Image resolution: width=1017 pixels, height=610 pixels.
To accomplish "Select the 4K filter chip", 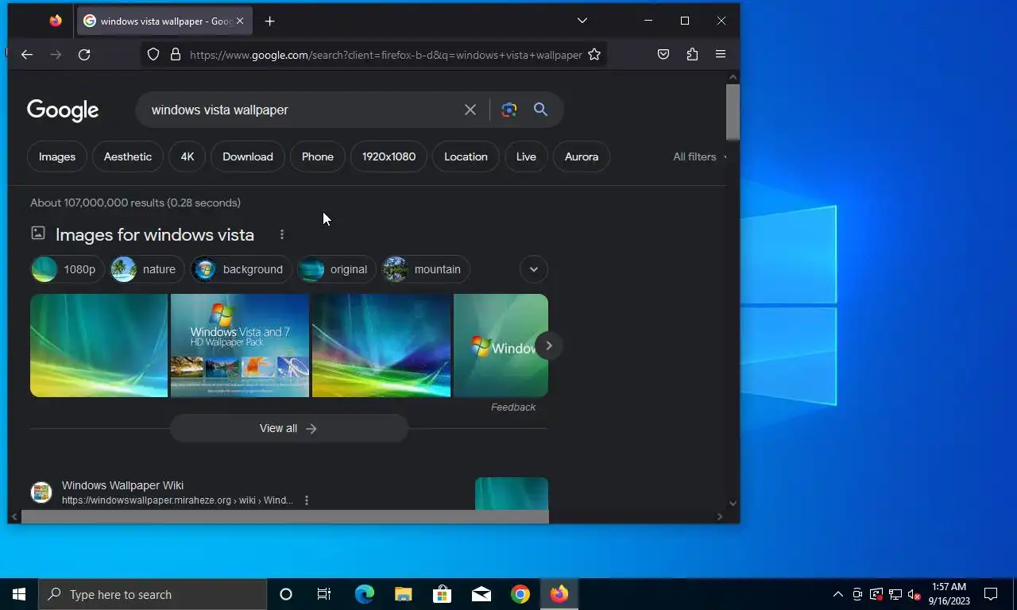I will [x=188, y=156].
